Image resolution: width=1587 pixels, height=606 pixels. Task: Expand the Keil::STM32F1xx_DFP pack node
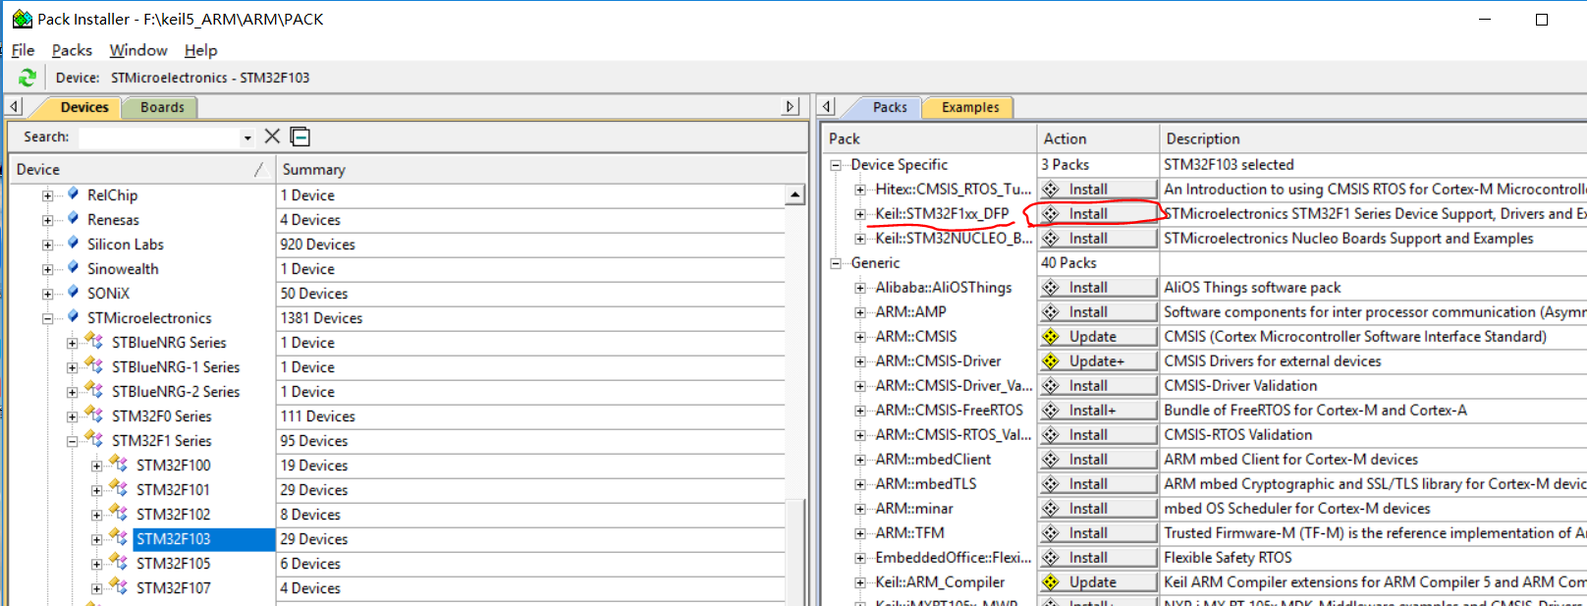(x=860, y=214)
